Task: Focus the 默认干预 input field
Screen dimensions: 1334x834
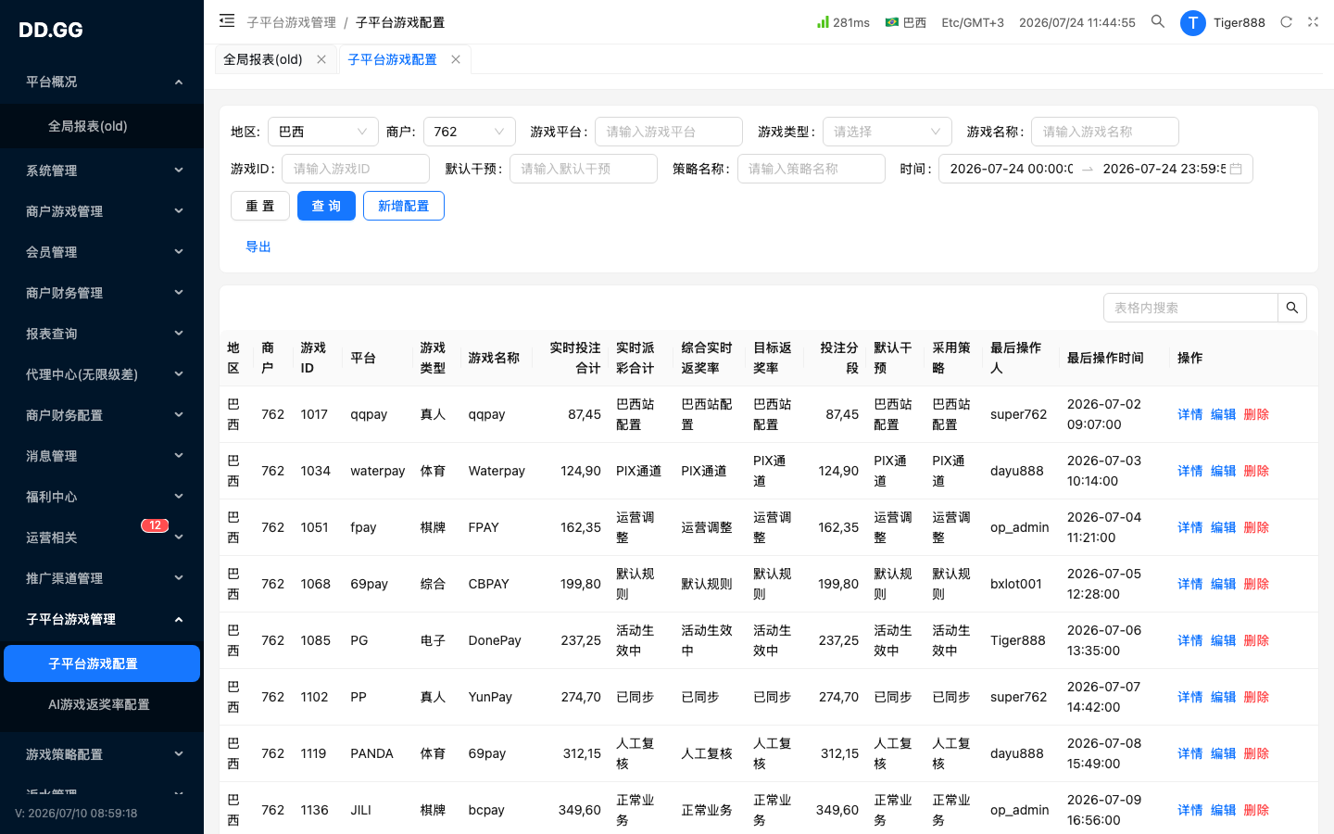Action: [584, 169]
